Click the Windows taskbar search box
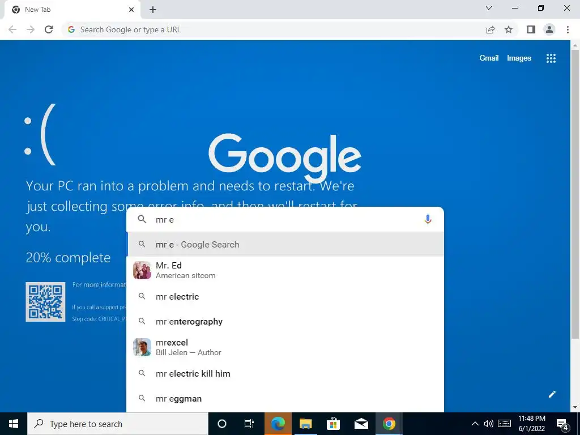The width and height of the screenshot is (580, 435). [x=118, y=424]
